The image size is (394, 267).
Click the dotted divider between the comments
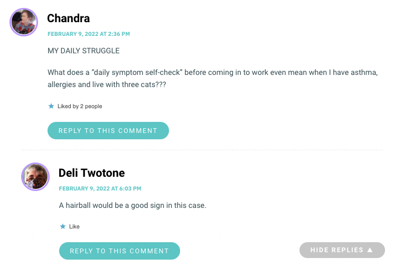tap(202, 150)
